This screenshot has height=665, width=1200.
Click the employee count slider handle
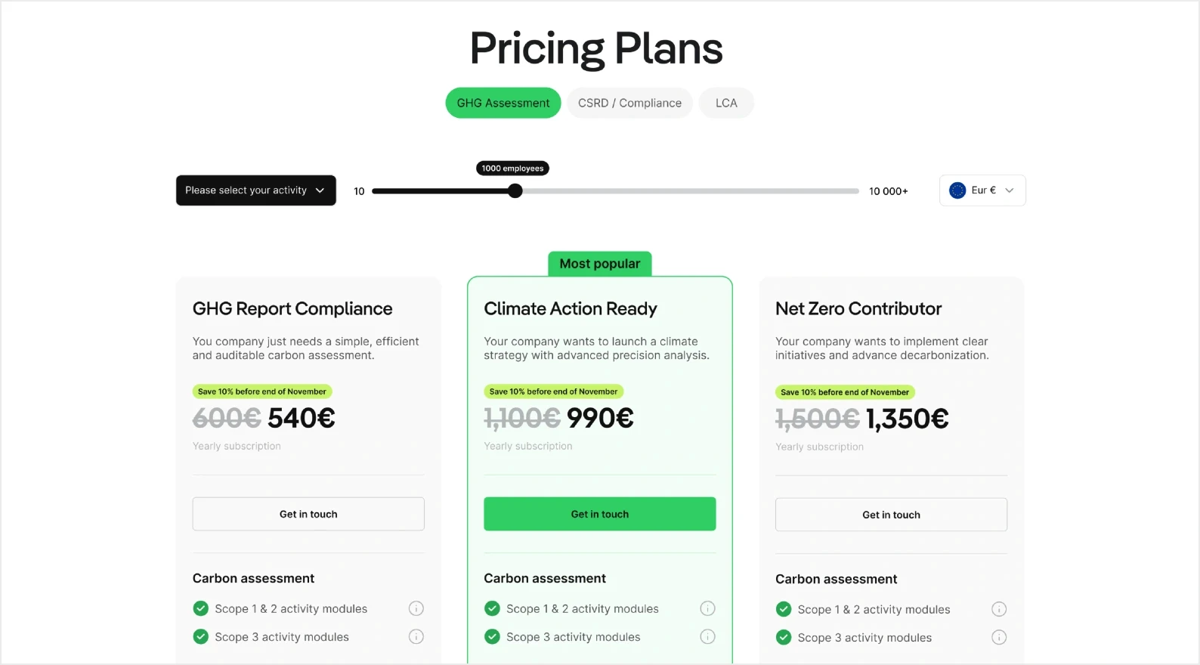(515, 191)
